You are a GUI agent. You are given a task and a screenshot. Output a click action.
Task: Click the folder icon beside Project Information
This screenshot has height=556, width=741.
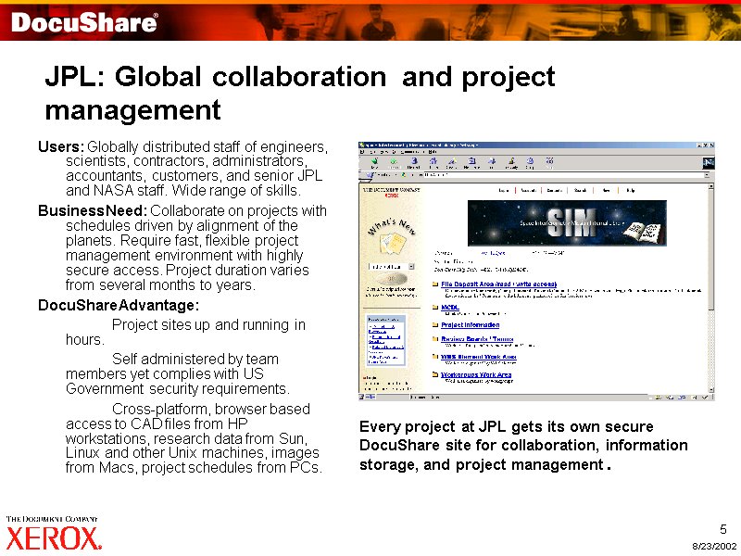435,325
